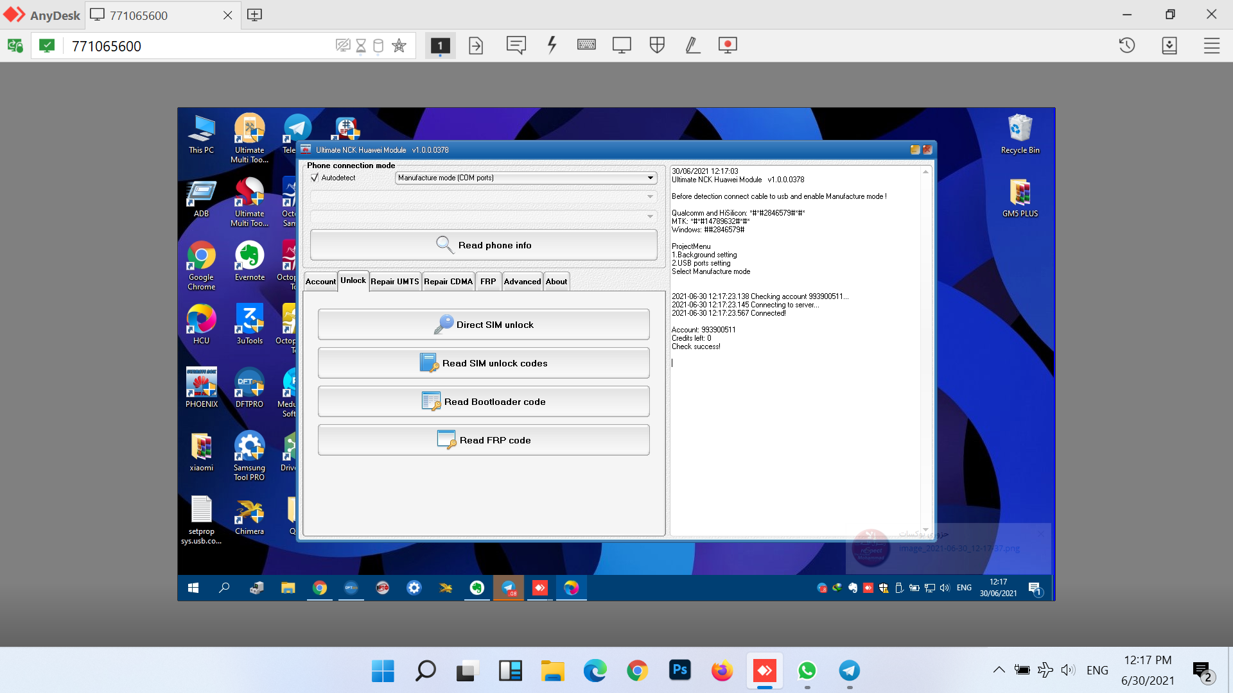This screenshot has height=693, width=1233.
Task: Open WhatsApp from Windows taskbar
Action: (x=807, y=671)
